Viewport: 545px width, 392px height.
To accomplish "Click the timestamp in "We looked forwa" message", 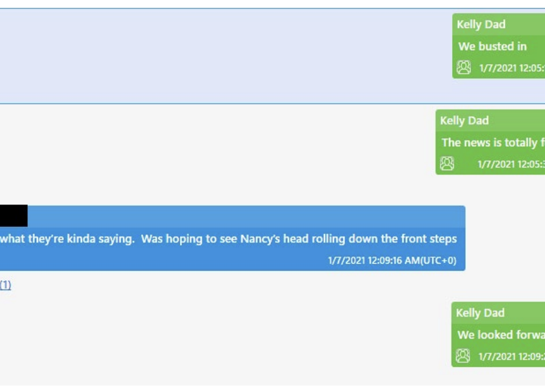I will pyautogui.click(x=511, y=357).
